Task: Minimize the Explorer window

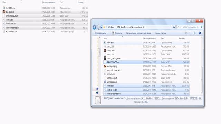Action: 189,21
